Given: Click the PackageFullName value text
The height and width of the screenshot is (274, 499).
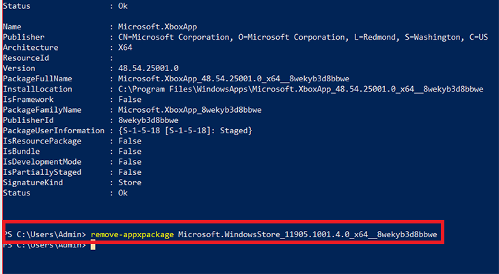Looking at the screenshot, I should click(234, 79).
